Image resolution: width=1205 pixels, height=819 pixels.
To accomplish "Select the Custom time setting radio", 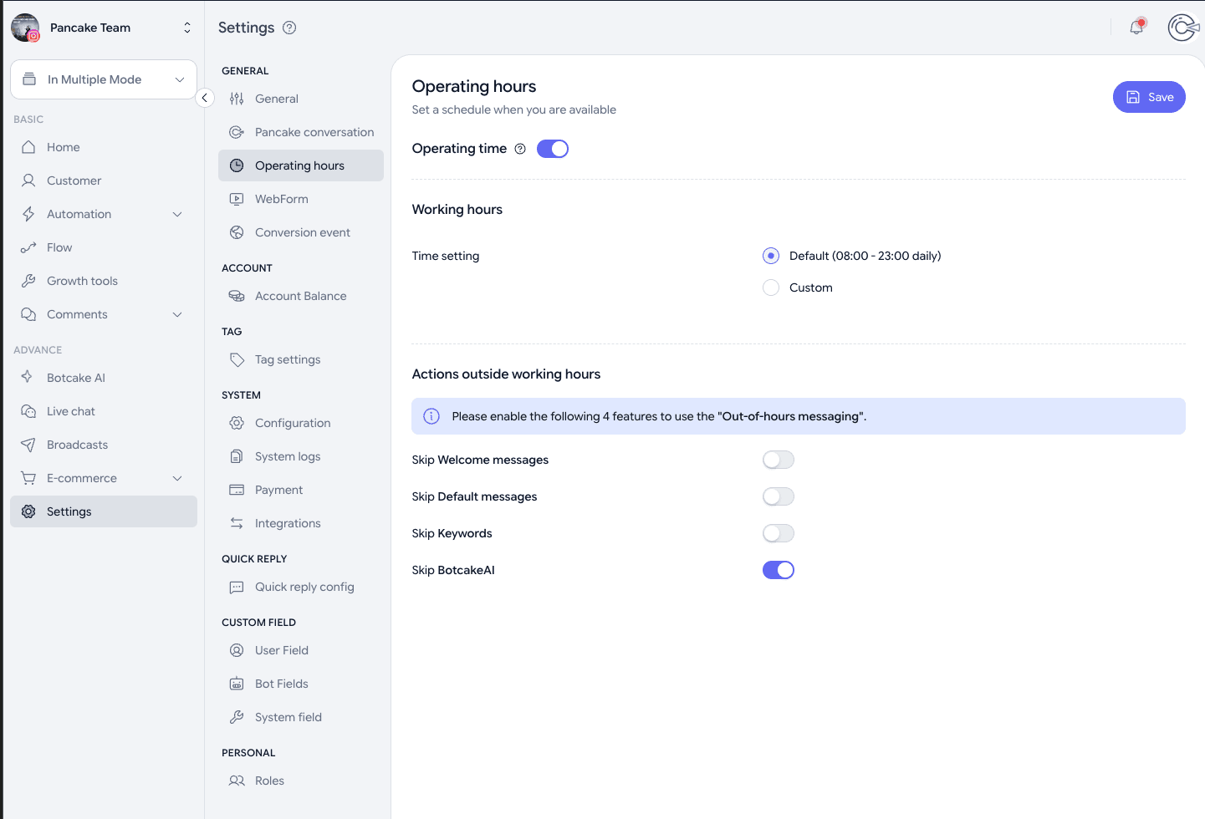I will [x=771, y=287].
